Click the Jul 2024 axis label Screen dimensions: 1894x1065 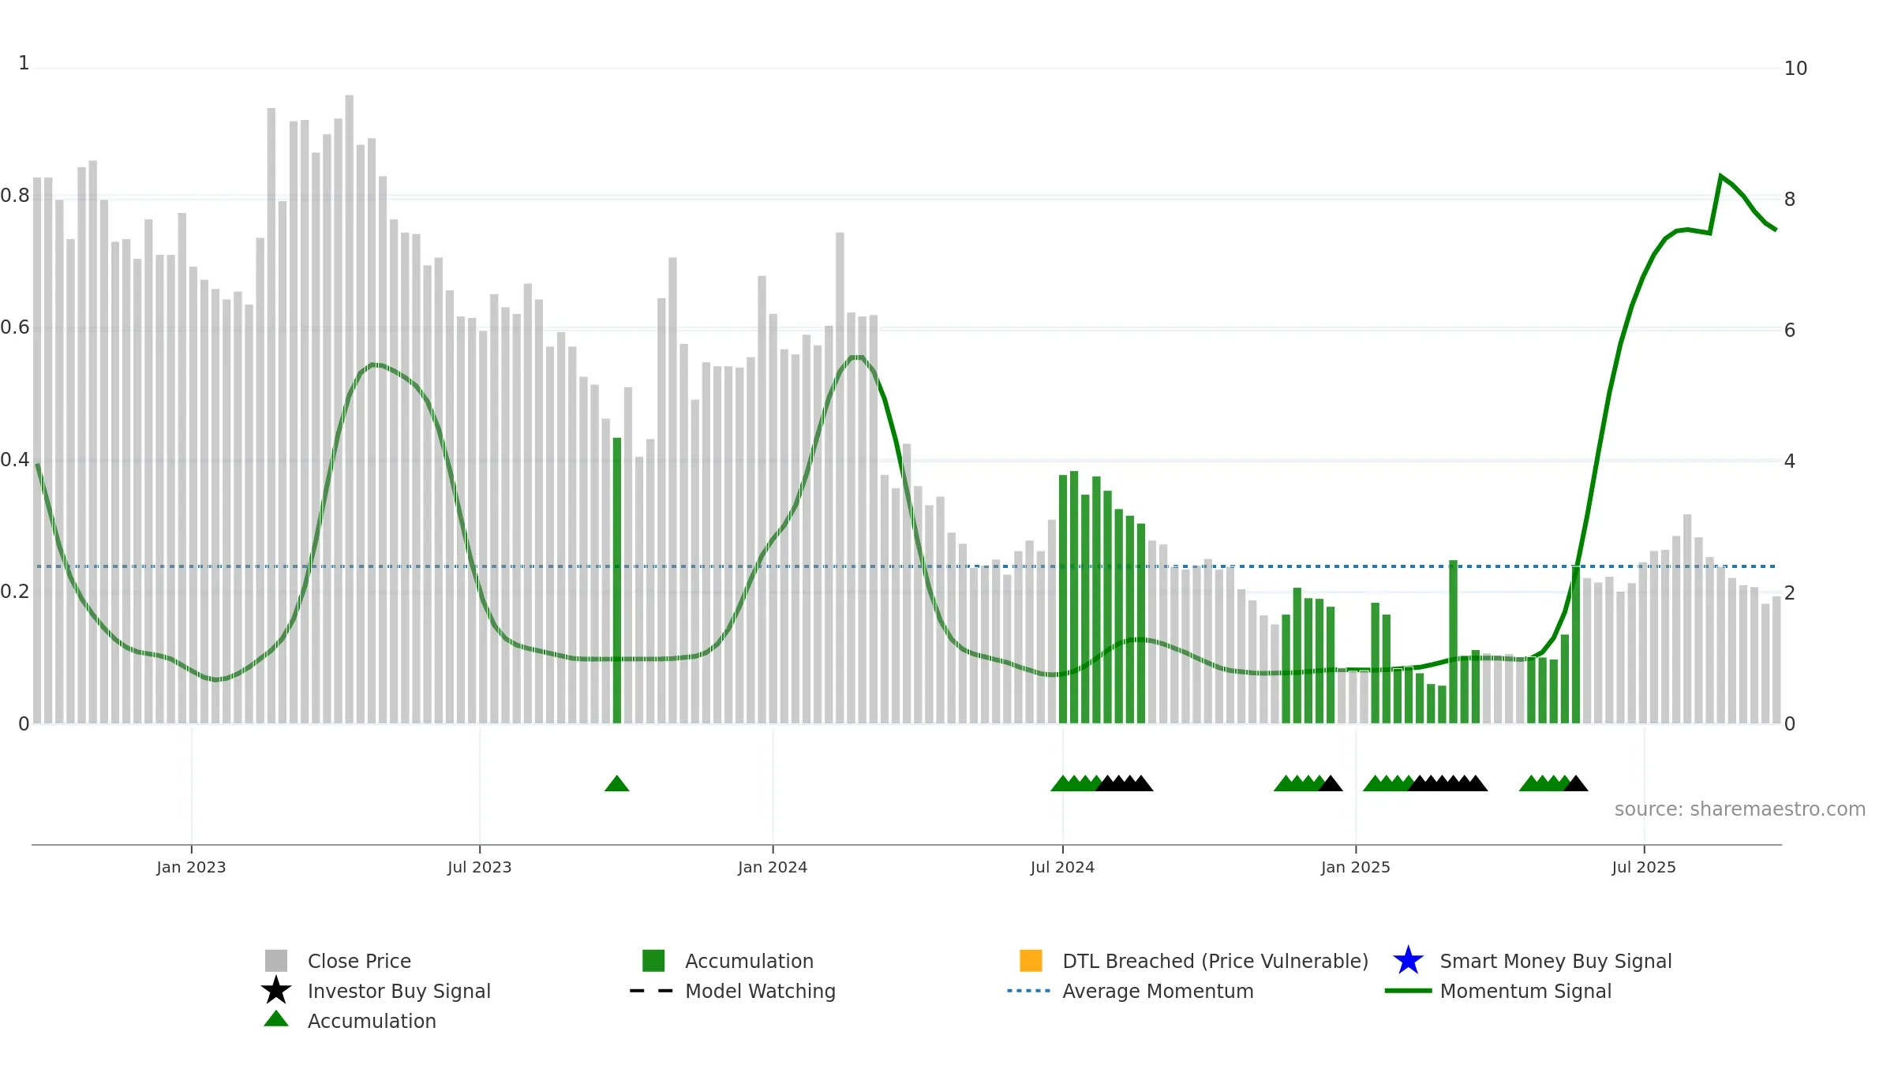[1062, 867]
